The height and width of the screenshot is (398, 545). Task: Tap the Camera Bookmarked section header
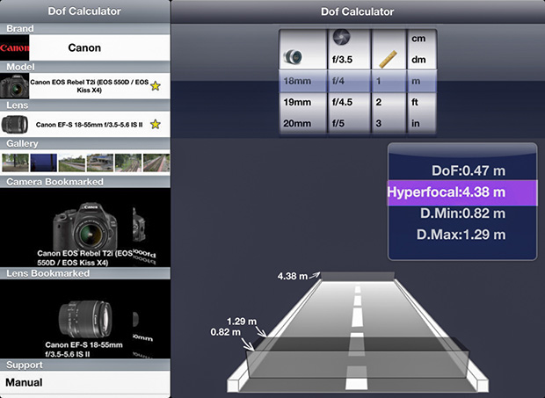click(85, 182)
